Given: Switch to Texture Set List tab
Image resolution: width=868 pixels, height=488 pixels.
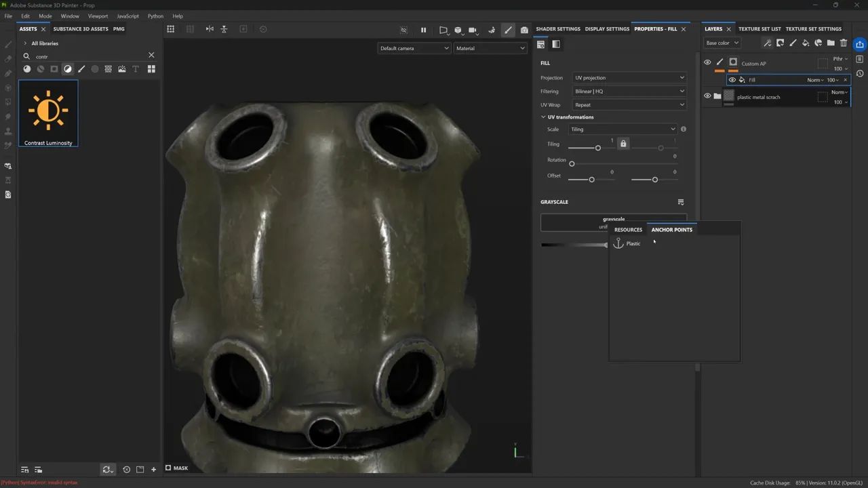Looking at the screenshot, I should click(x=759, y=29).
